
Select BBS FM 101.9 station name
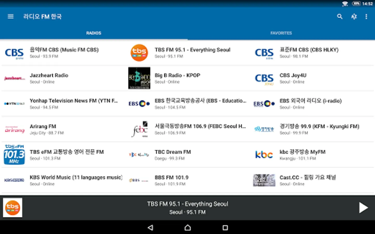(172, 177)
